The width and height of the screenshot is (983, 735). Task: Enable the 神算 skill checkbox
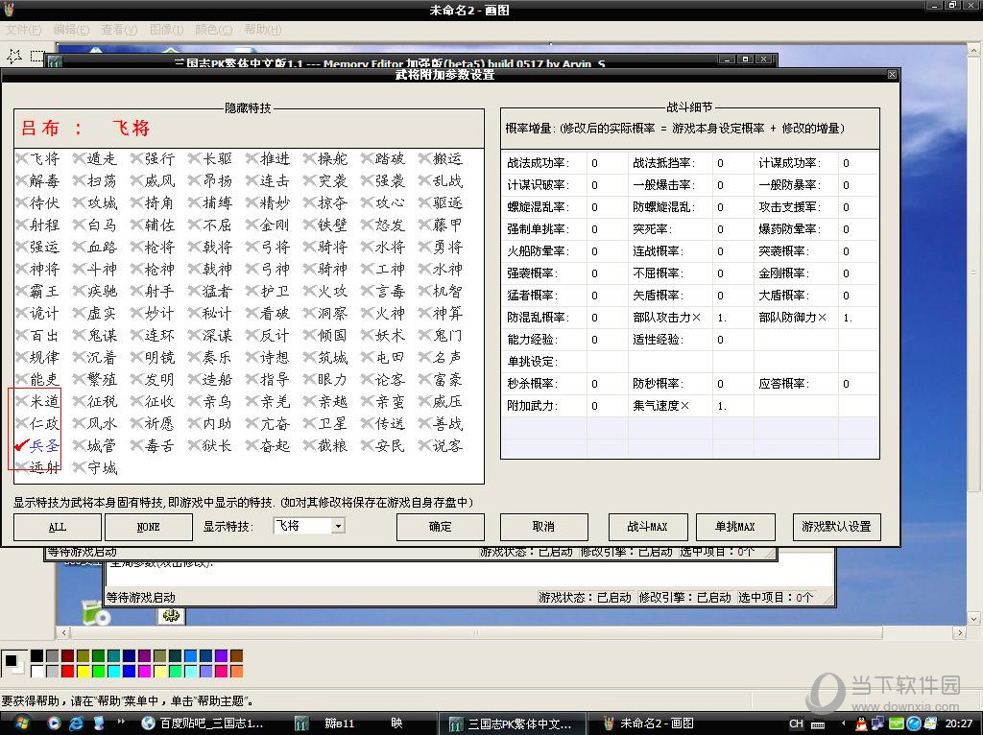tap(425, 313)
